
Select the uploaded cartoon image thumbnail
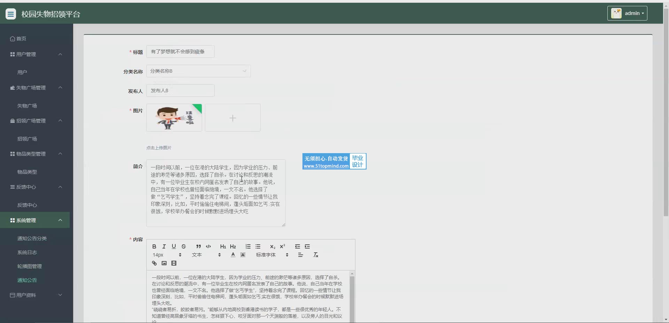click(174, 118)
